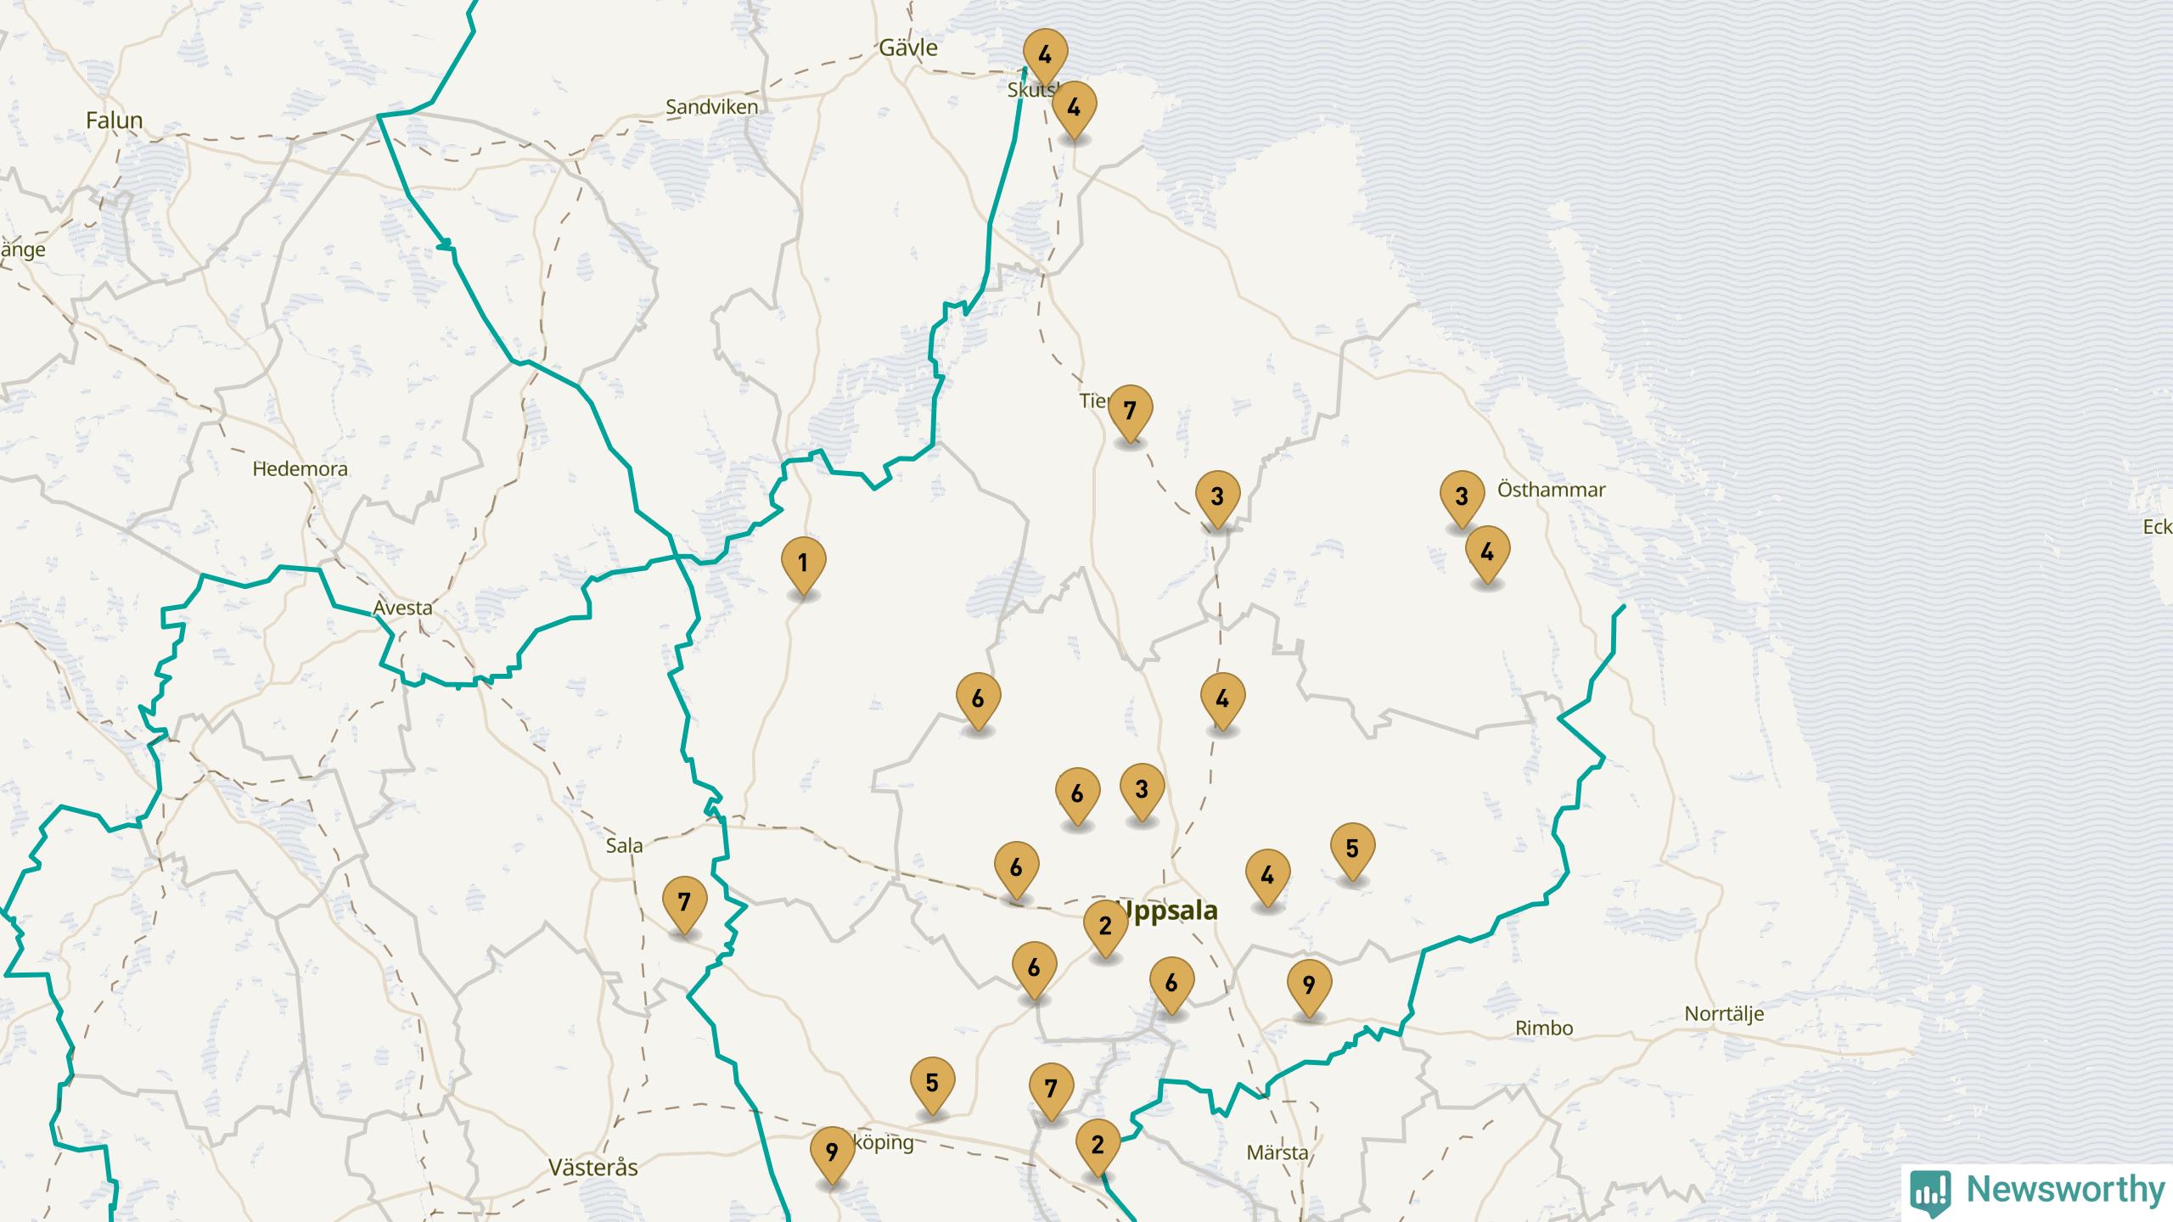Select the Sandviken label
The height and width of the screenshot is (1222, 2173).
(x=711, y=107)
